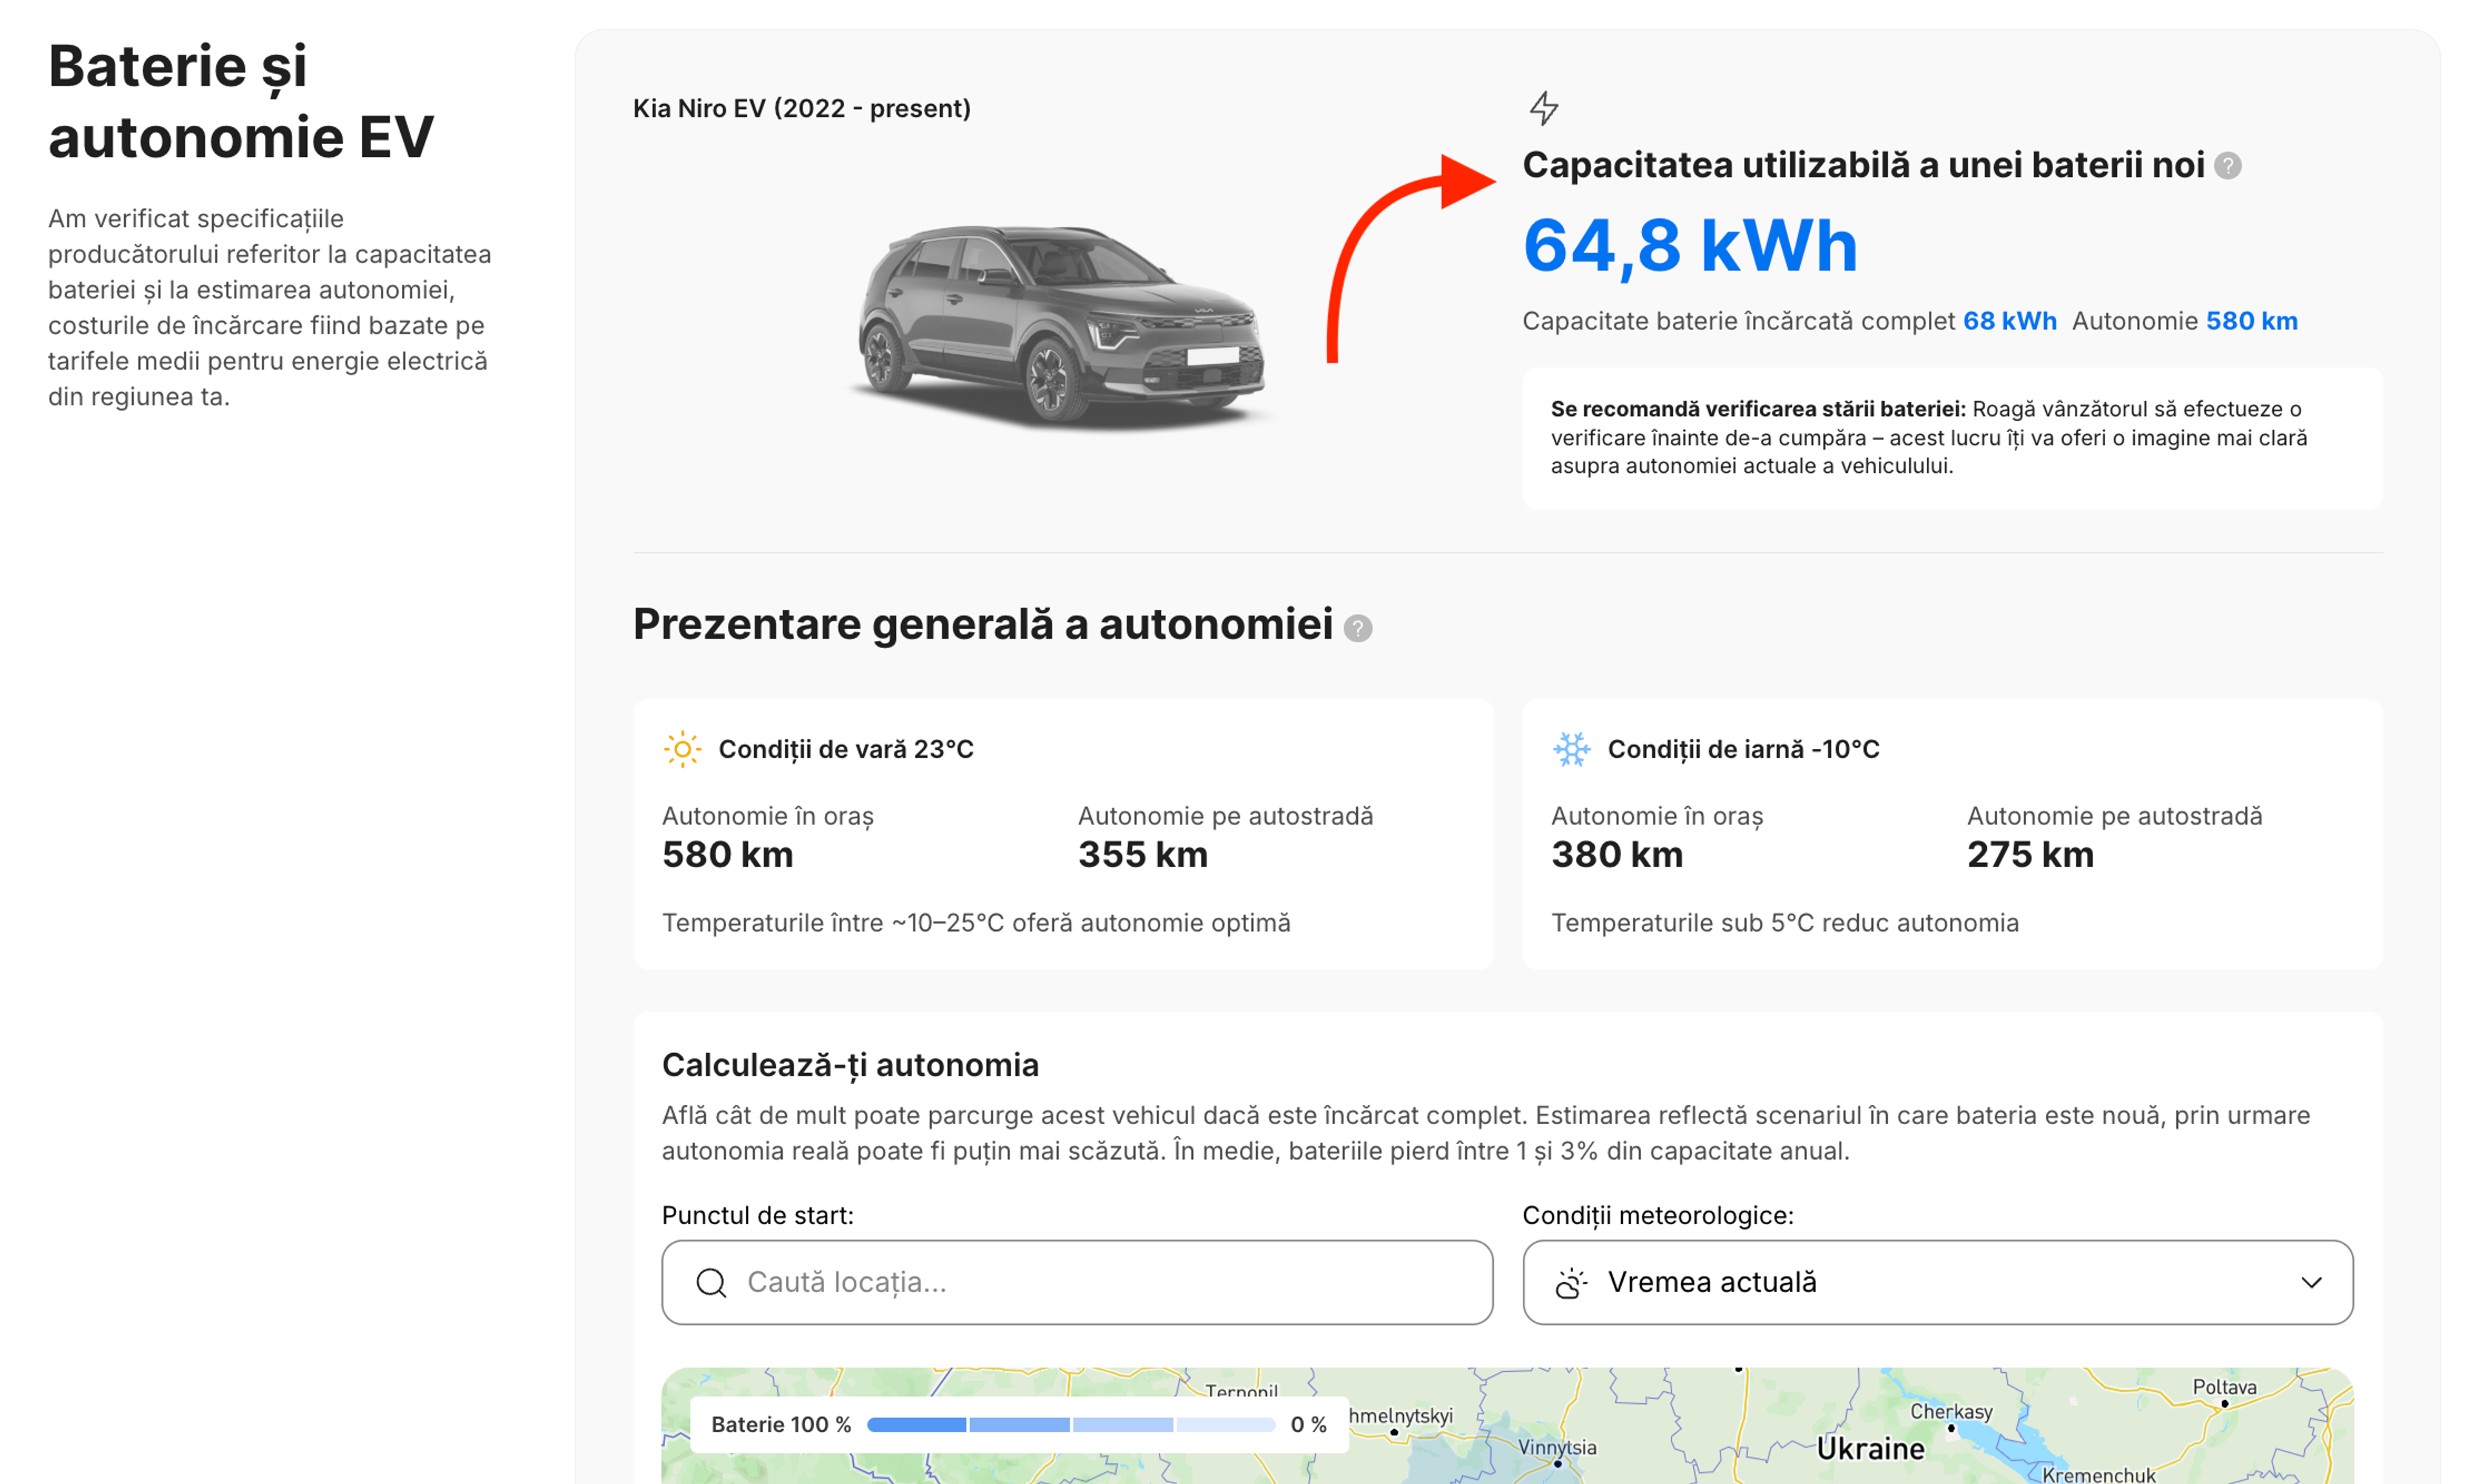Click the 580 km autonomy value link
The width and height of the screenshot is (2482, 1484).
click(2251, 321)
